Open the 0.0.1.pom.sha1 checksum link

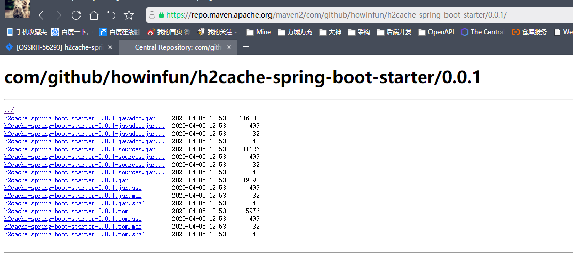[74, 234]
